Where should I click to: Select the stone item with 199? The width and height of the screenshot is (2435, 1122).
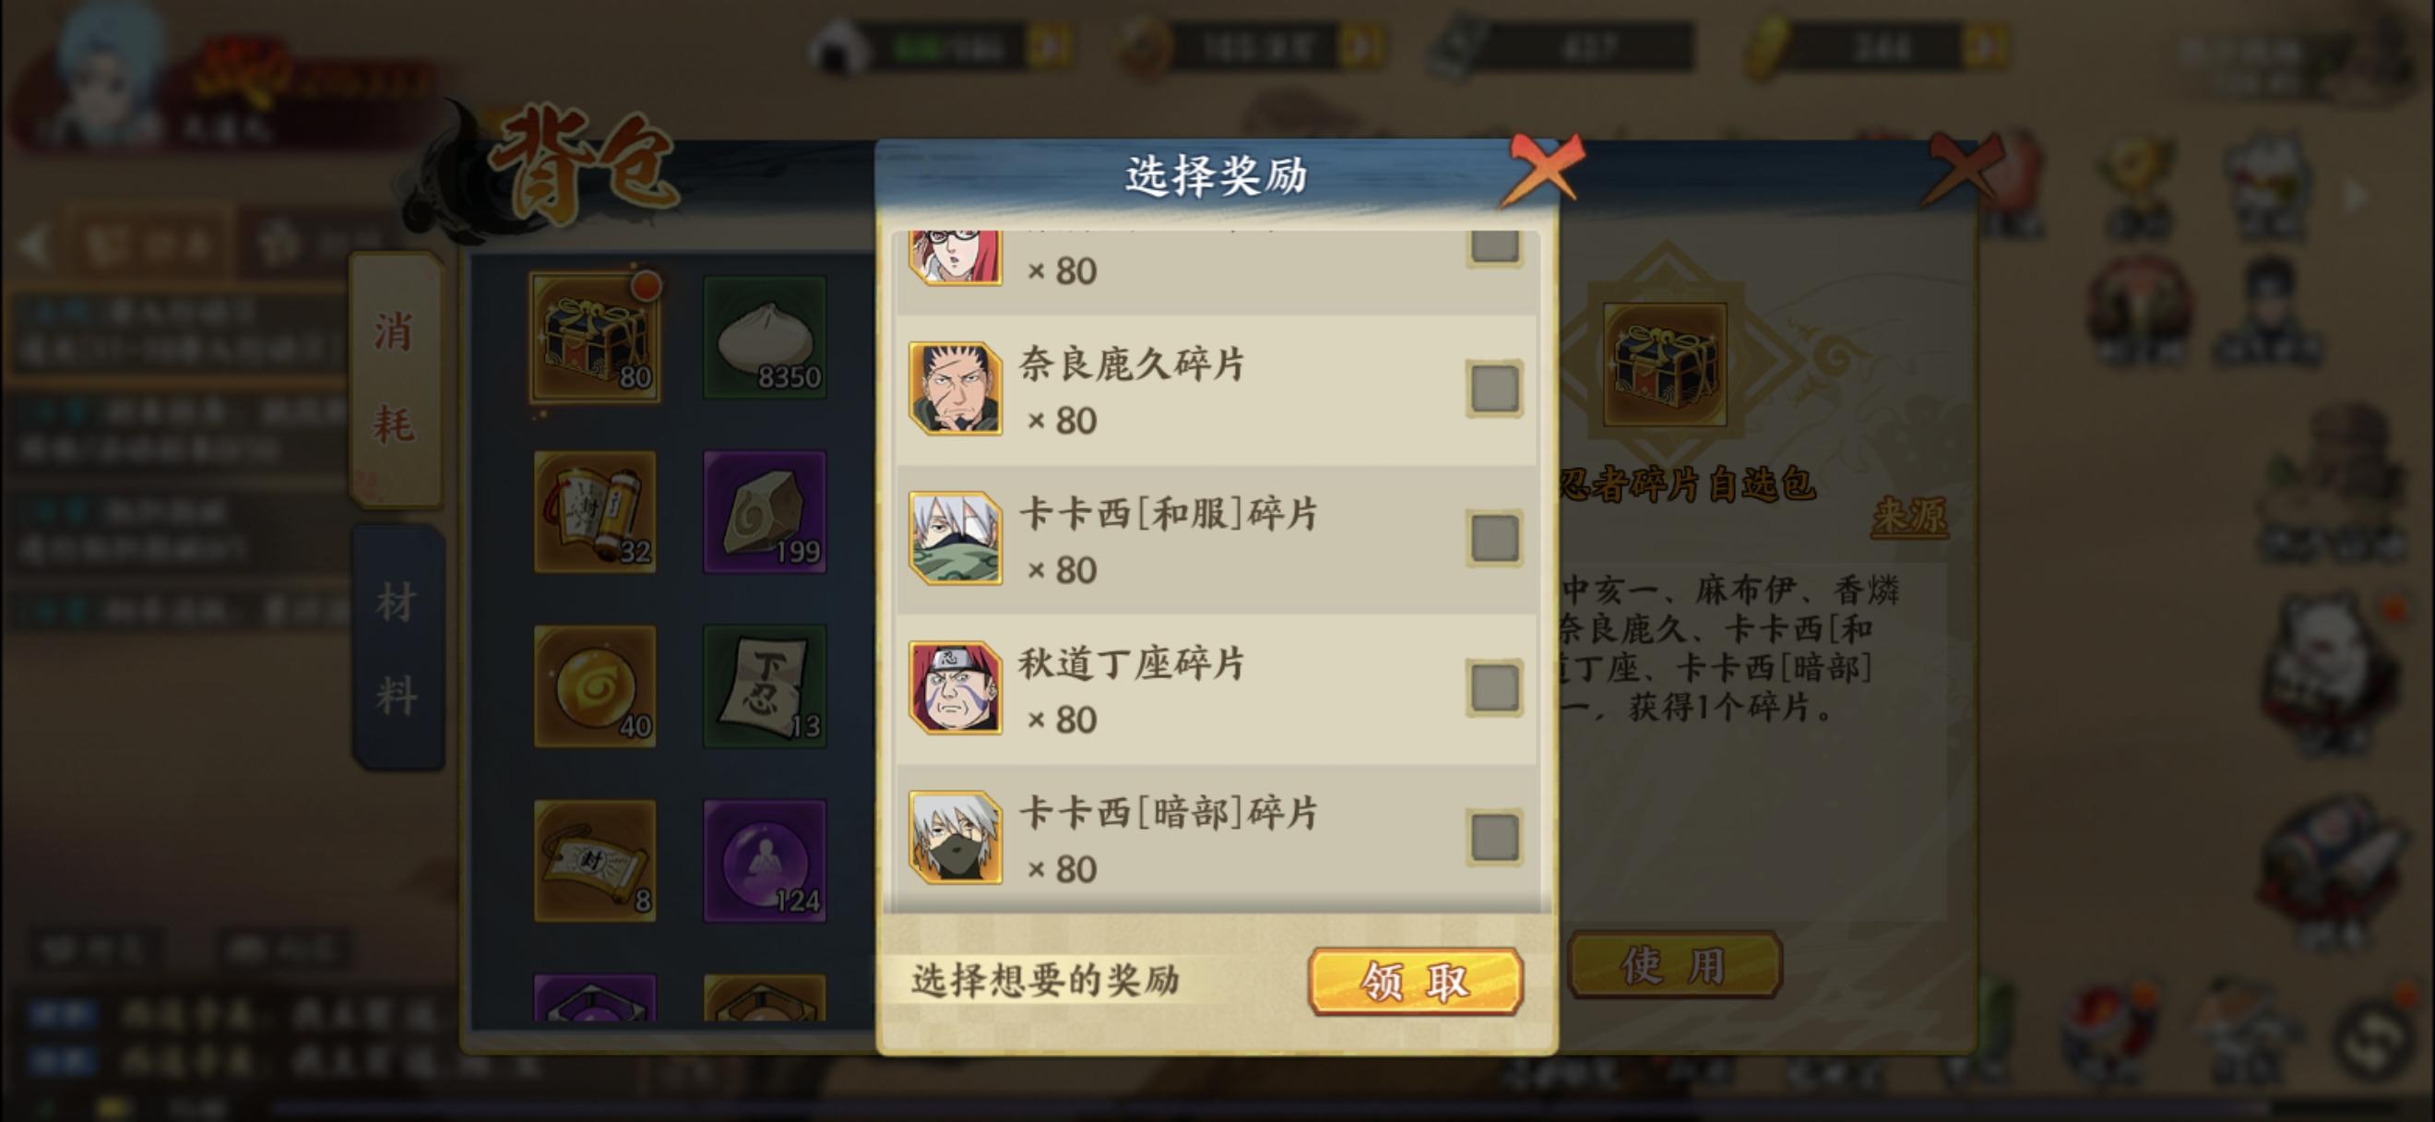(765, 511)
